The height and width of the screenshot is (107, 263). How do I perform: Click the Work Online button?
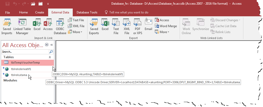[x=186, y=26]
